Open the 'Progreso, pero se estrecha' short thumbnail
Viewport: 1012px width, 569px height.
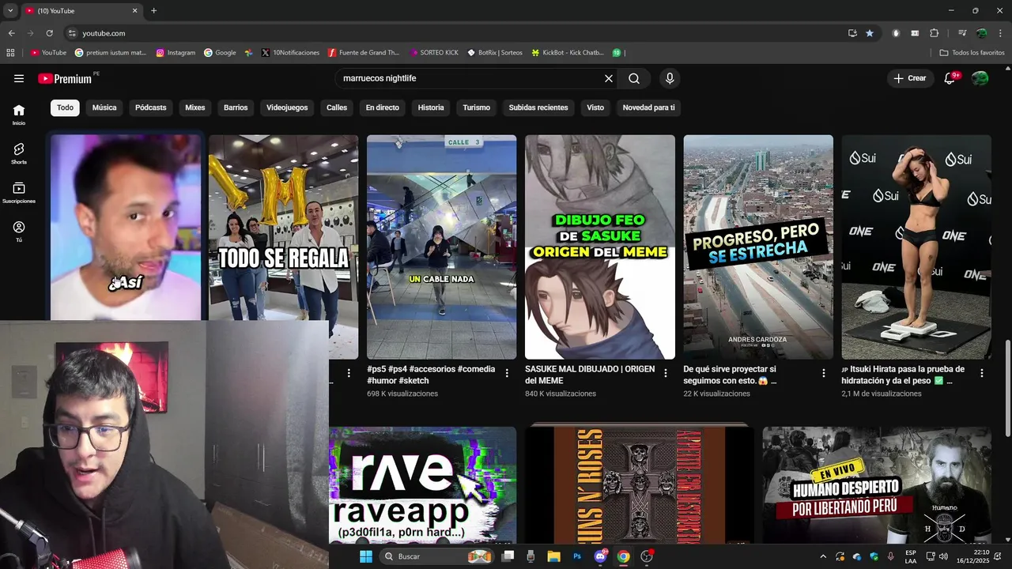(758, 247)
